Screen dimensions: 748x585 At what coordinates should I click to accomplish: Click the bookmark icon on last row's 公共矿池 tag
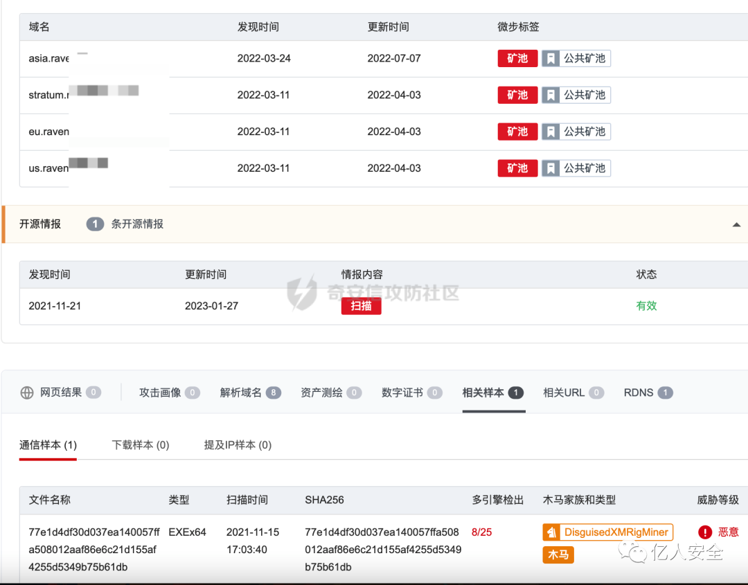click(551, 168)
